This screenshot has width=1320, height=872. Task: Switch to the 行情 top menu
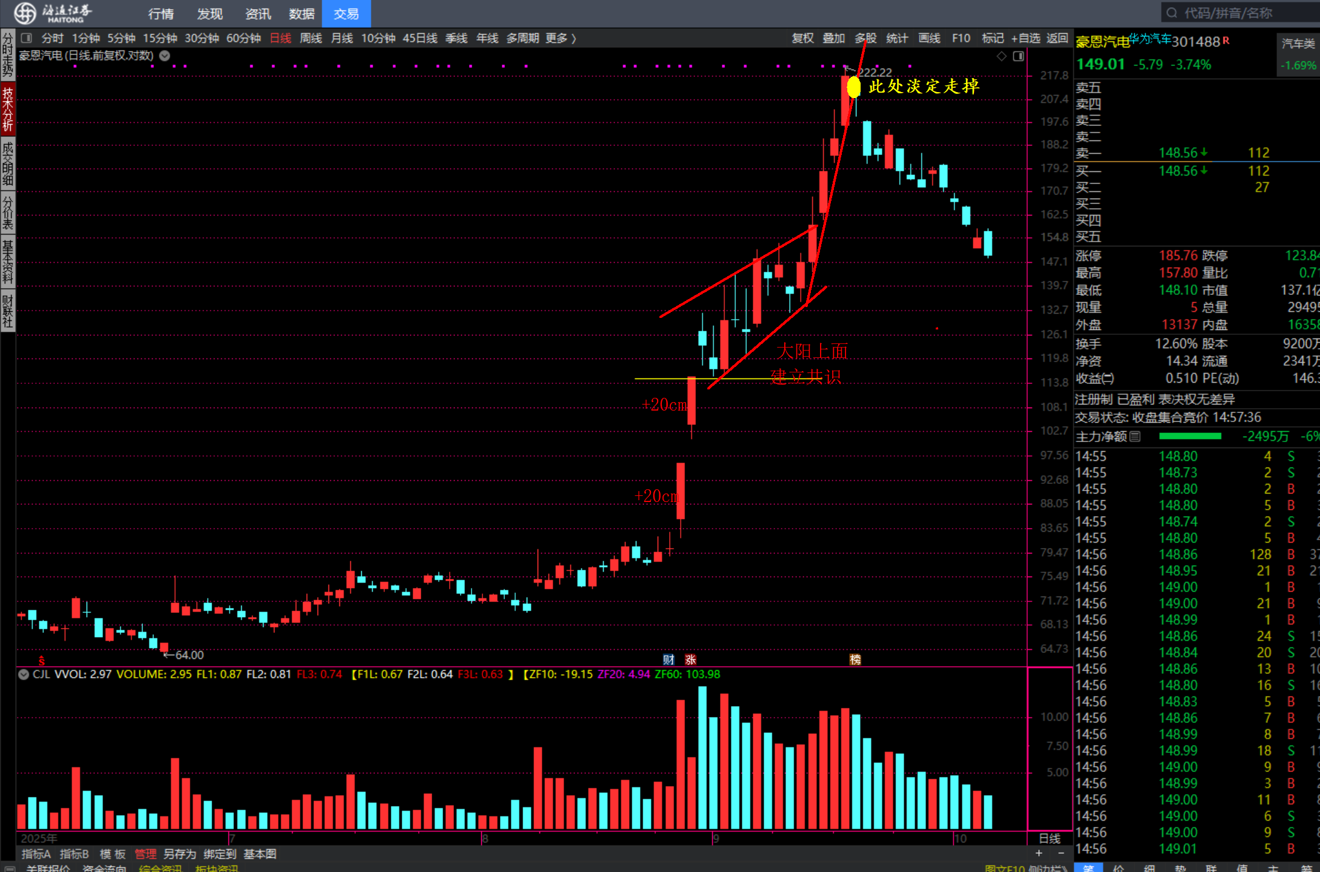pyautogui.click(x=161, y=13)
